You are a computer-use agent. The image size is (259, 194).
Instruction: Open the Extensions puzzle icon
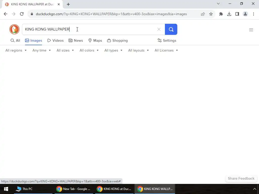tap(221, 14)
